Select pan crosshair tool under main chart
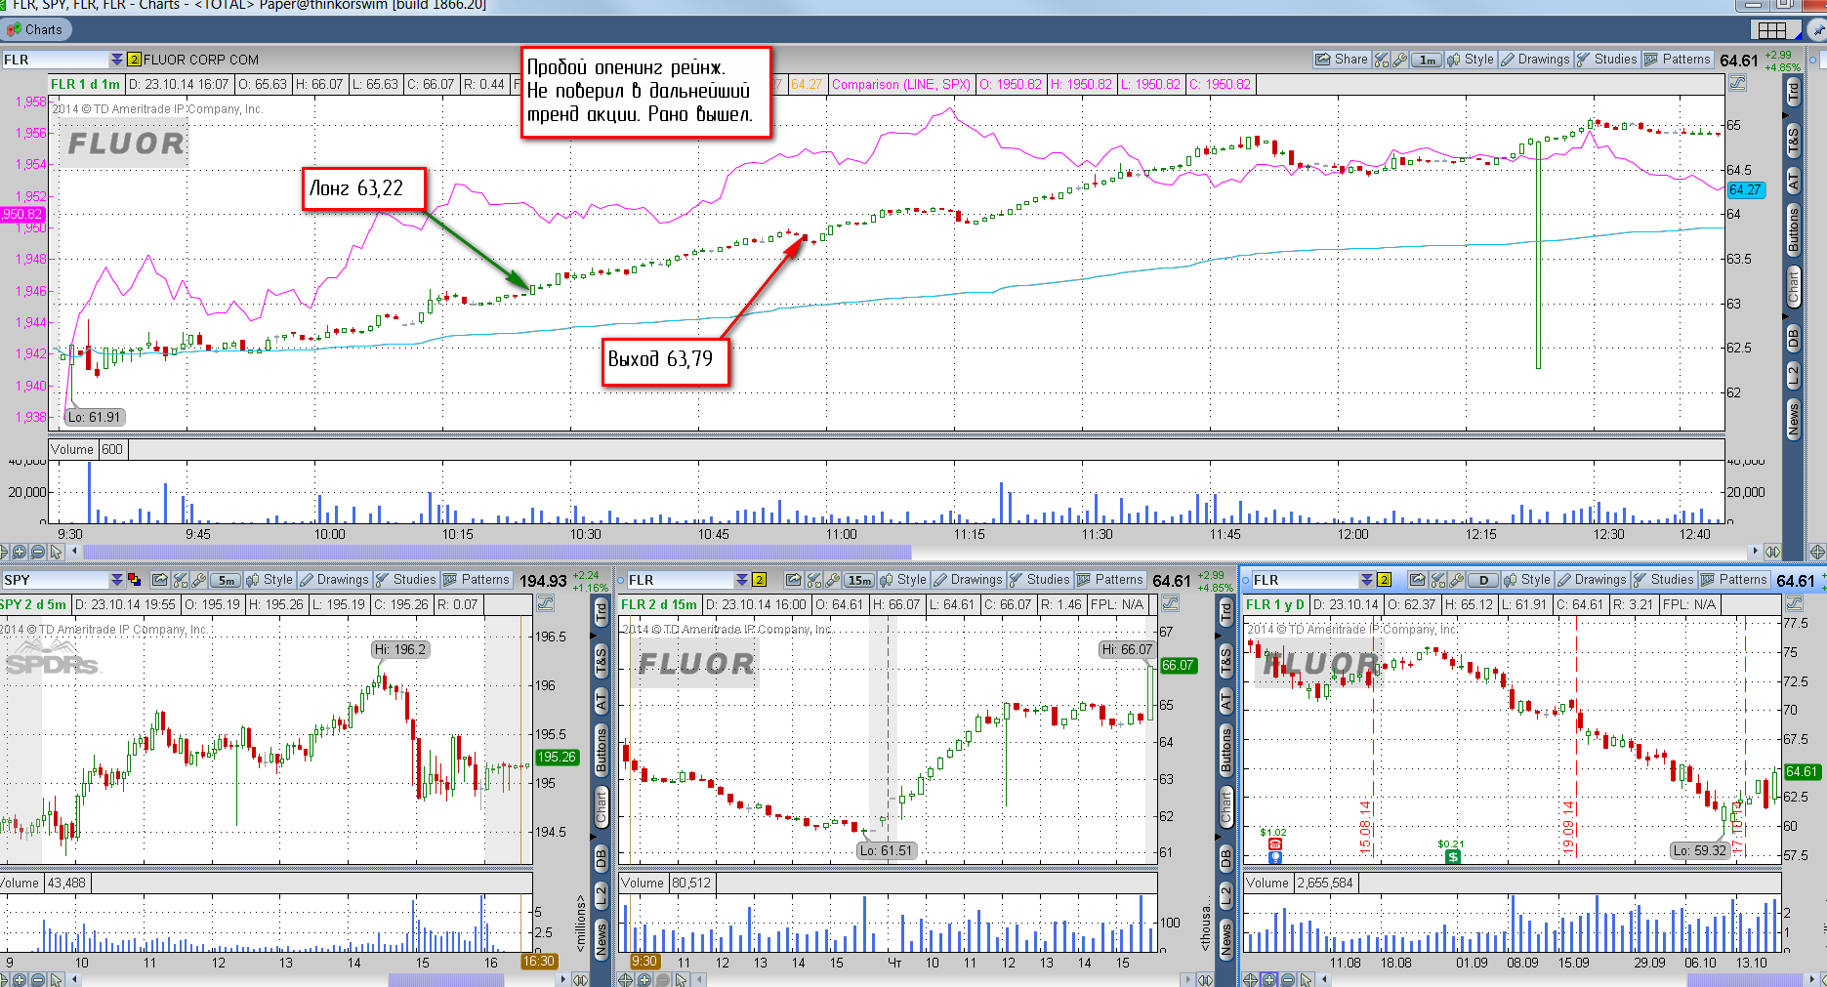The image size is (1827, 987). pos(4,552)
